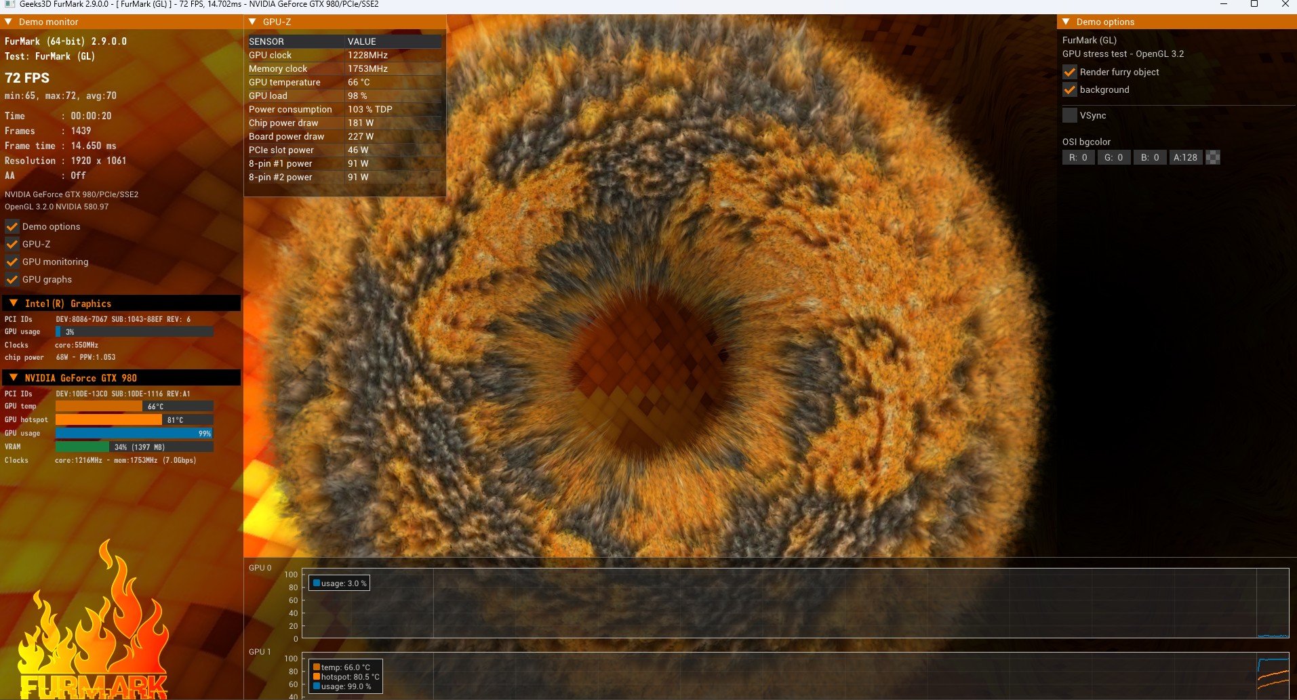Disable Render furry object checkbox
The height and width of the screenshot is (700, 1297).
(x=1070, y=72)
